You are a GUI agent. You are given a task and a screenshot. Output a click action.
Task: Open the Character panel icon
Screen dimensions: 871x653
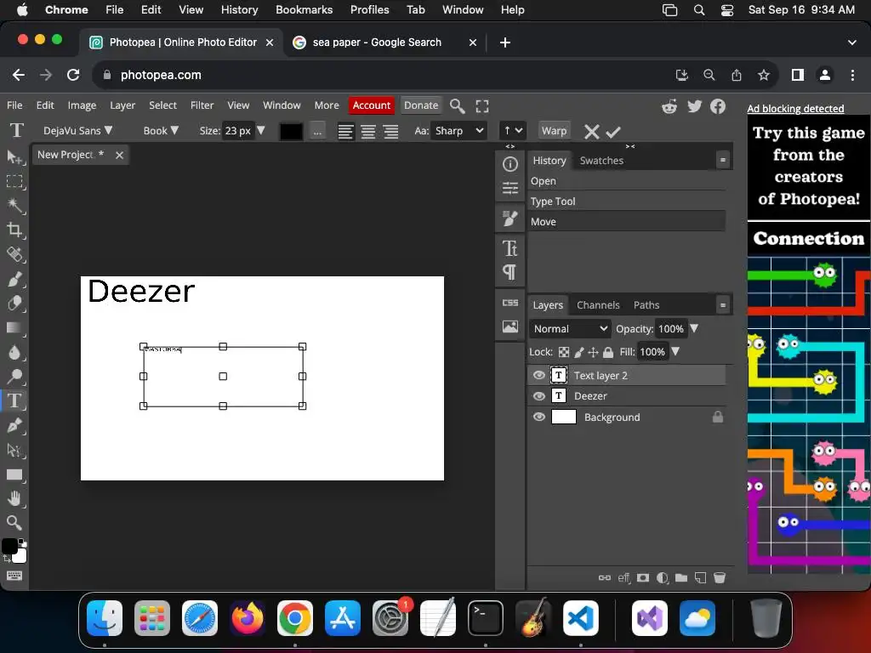tap(510, 248)
